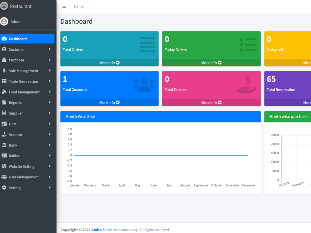The image size is (311, 233).
Task: Expand the Bank menu chevron
Action: [x=49, y=145]
